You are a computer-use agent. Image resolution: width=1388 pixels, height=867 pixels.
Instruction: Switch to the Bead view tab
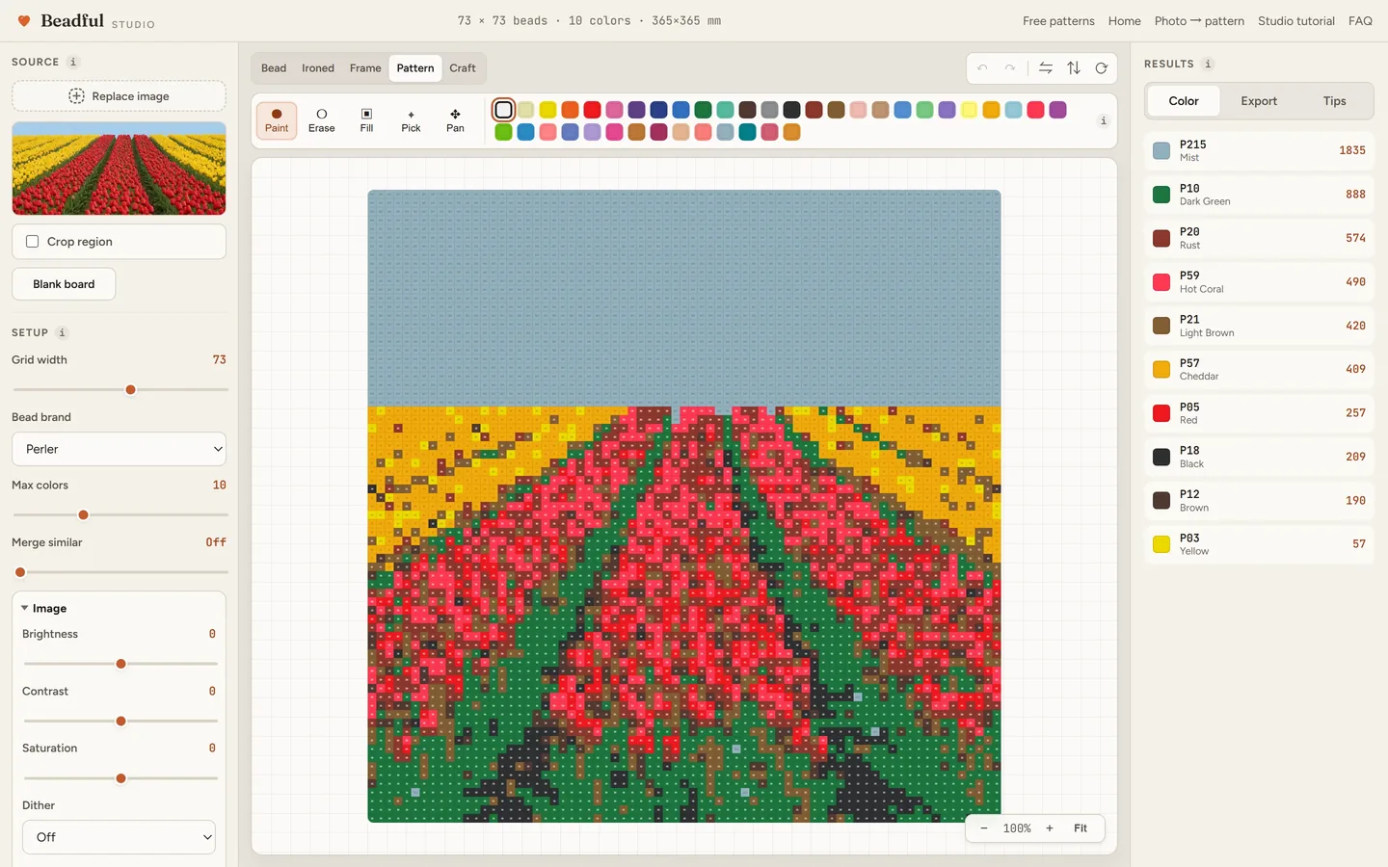point(274,68)
